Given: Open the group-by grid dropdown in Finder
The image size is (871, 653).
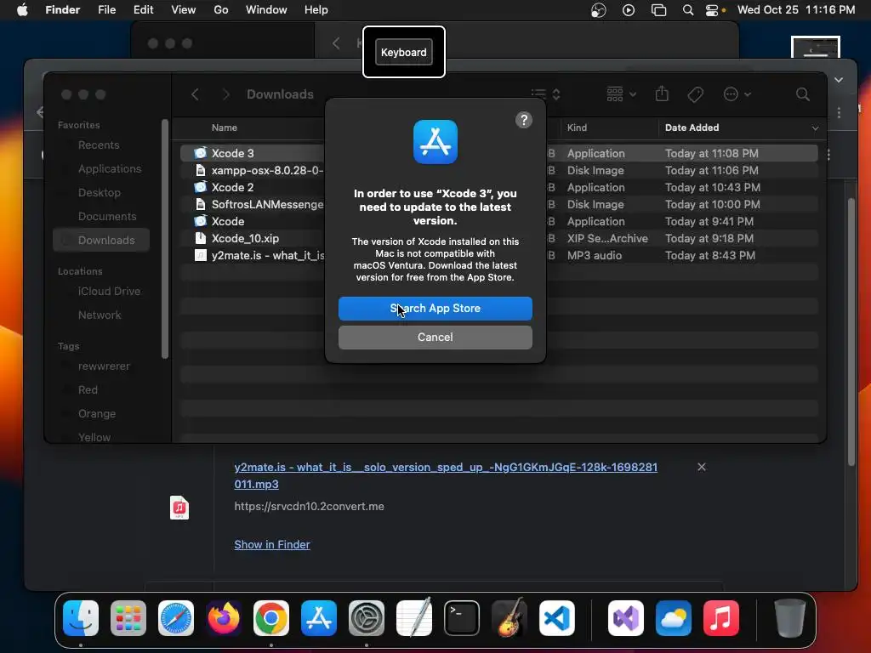Looking at the screenshot, I should (x=621, y=94).
